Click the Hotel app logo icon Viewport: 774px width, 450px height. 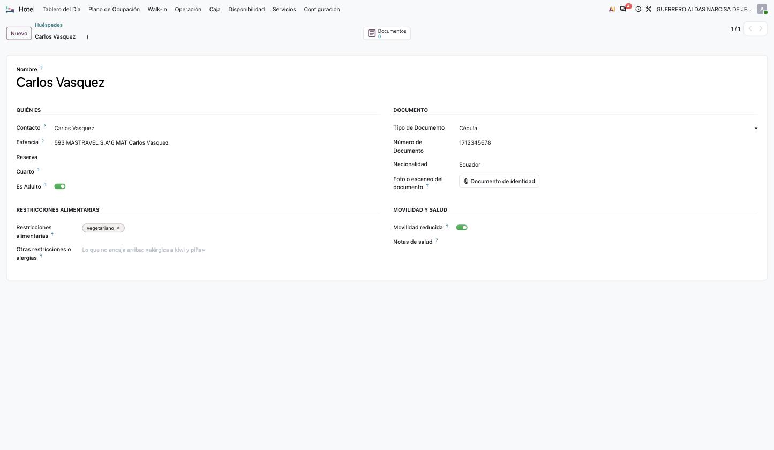10,9
